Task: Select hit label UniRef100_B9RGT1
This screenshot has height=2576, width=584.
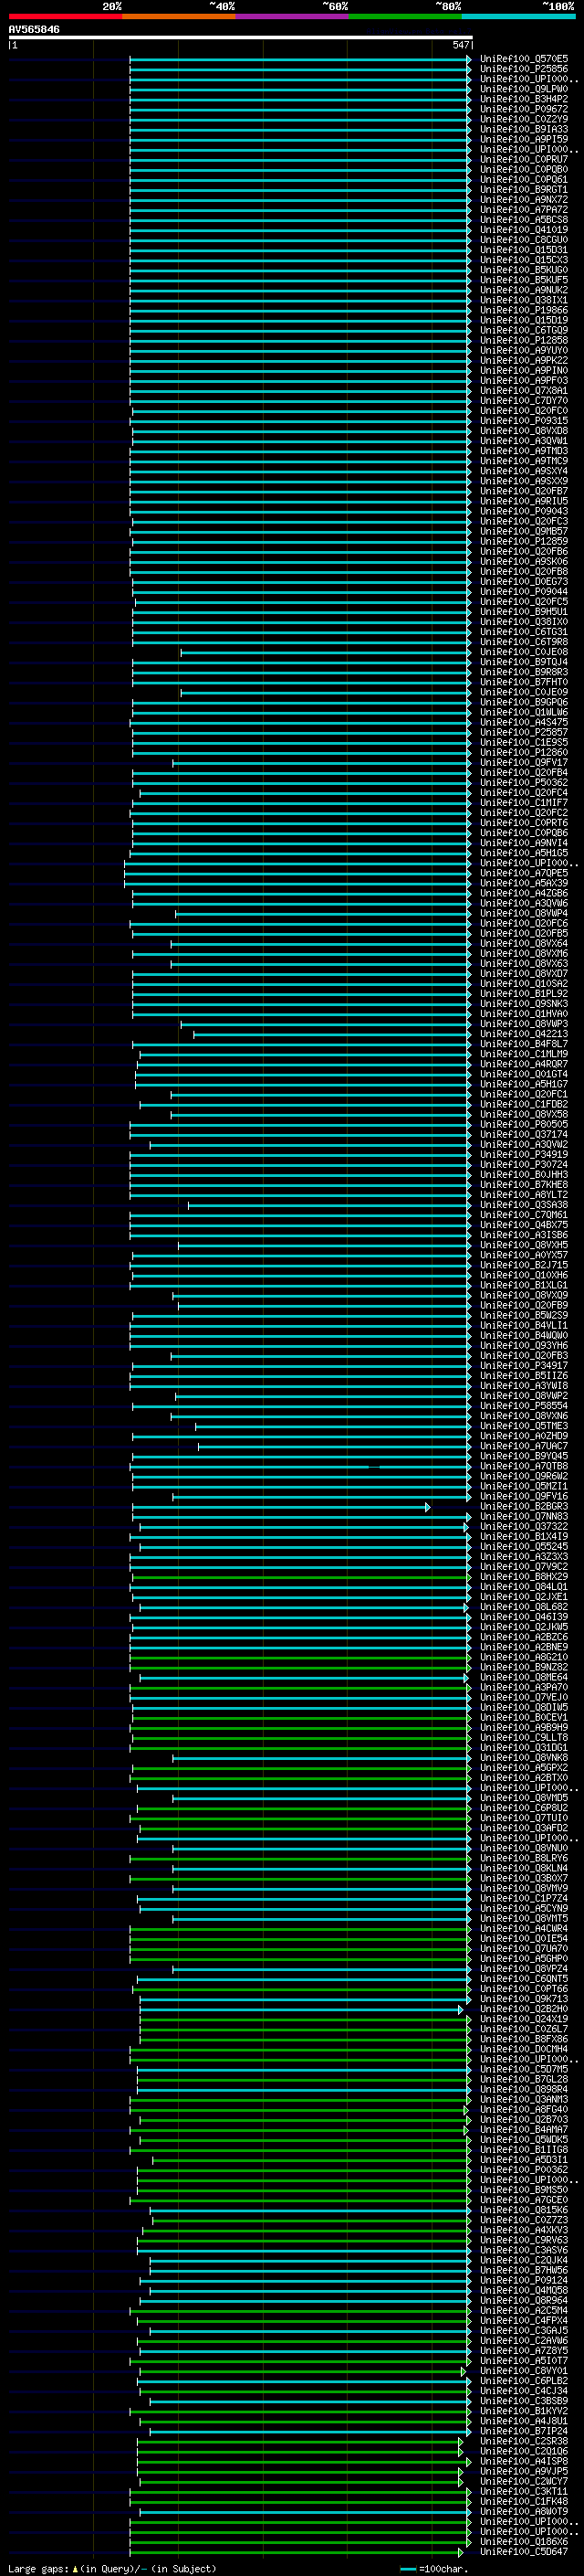Action: coord(524,190)
